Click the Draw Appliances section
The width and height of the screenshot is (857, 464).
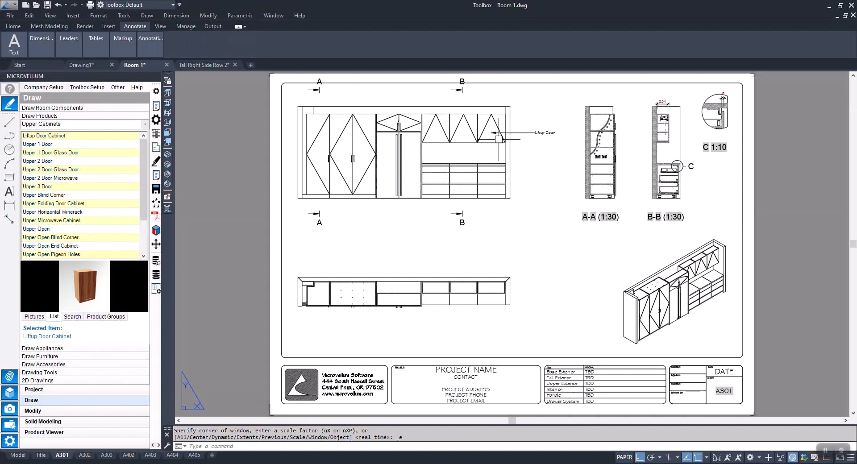click(x=85, y=348)
